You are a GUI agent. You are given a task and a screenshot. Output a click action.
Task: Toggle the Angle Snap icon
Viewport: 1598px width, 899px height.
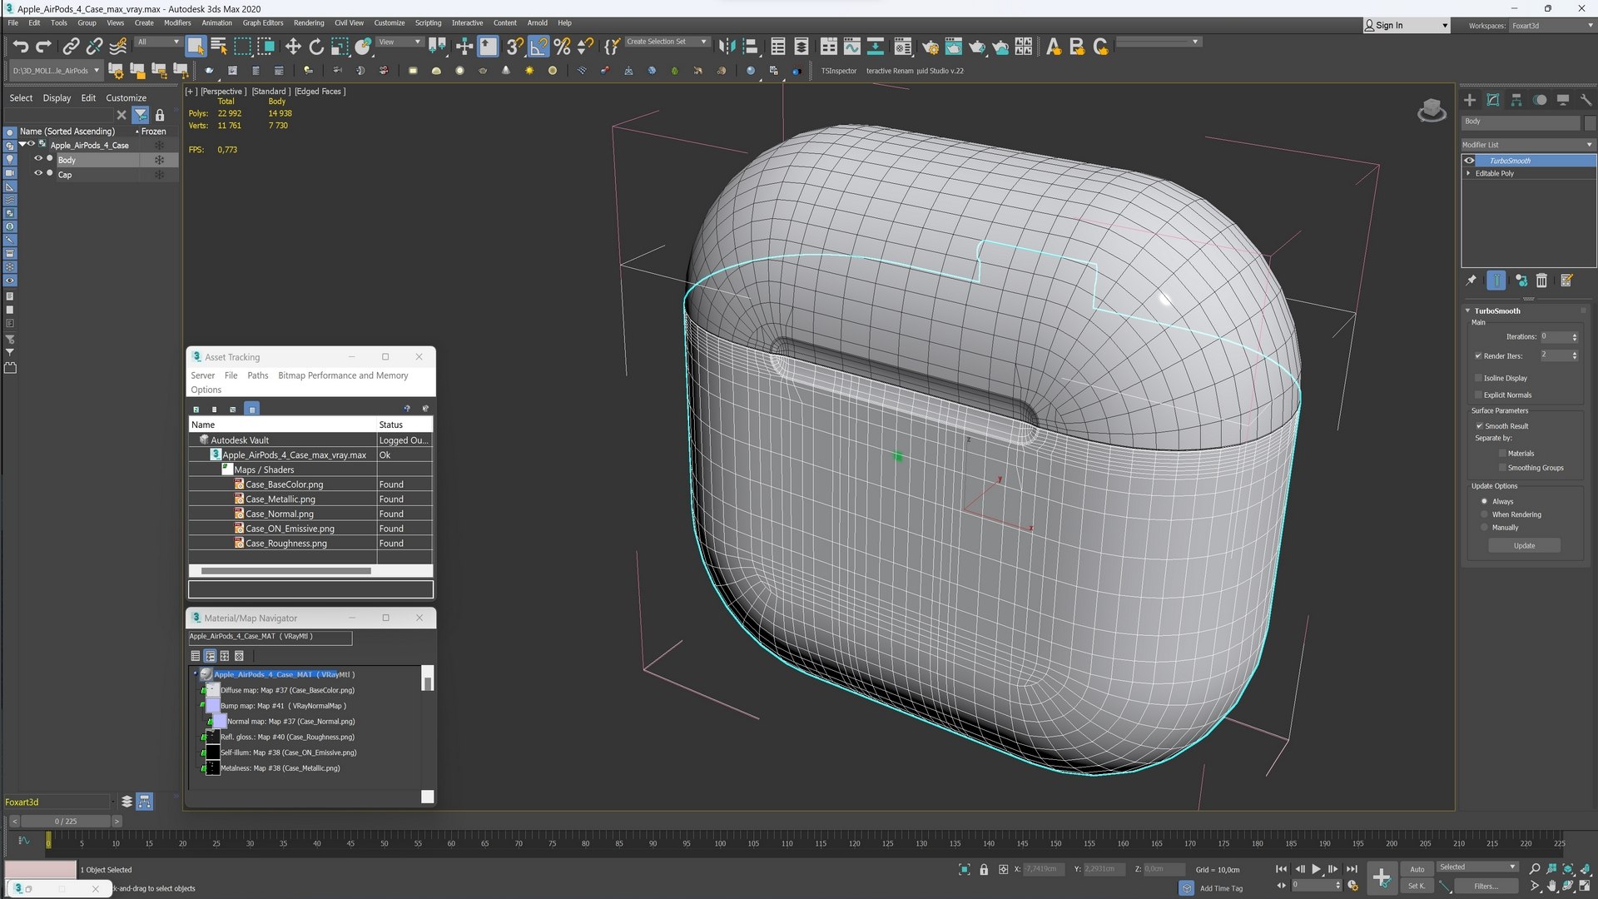coord(538,47)
